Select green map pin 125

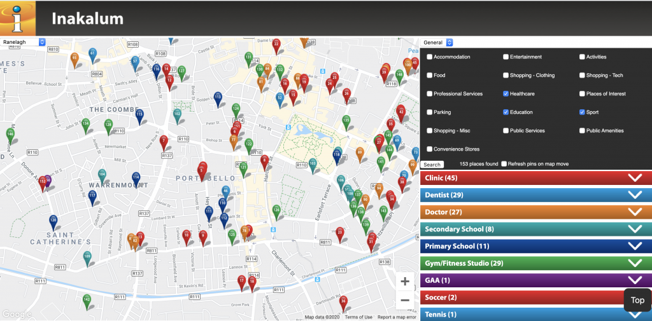(232, 238)
